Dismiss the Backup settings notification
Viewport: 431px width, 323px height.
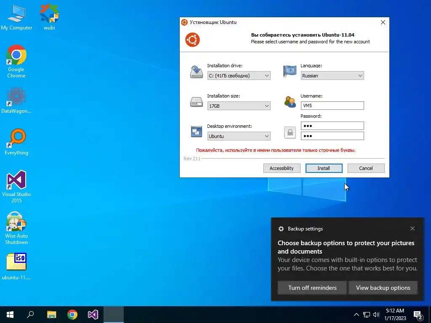pyautogui.click(x=412, y=228)
